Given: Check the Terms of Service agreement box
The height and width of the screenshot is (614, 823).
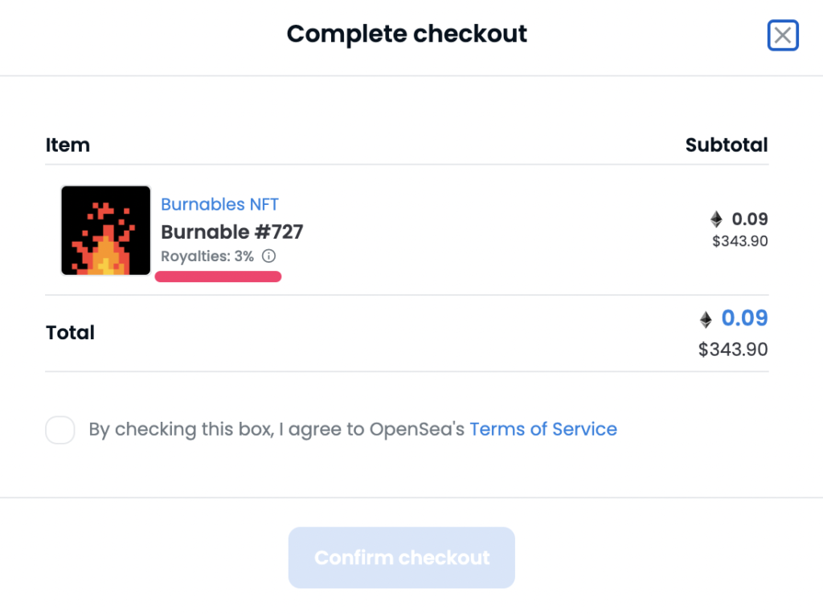Looking at the screenshot, I should coord(59,430).
